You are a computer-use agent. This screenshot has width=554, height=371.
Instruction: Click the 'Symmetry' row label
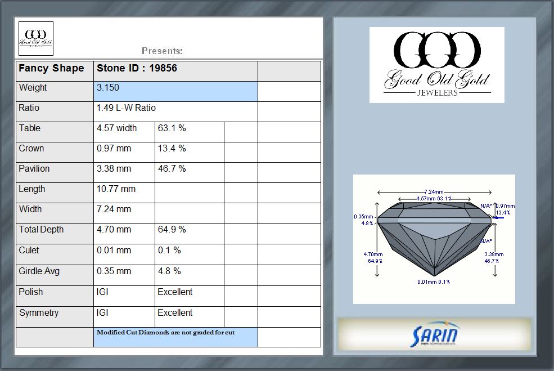pyautogui.click(x=55, y=317)
